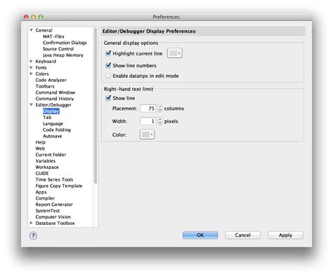
Task: Click the preferences tree scrollbar
Action: pos(96,106)
